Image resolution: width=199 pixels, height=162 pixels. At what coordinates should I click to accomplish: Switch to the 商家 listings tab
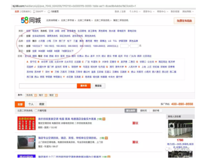tap(42, 104)
